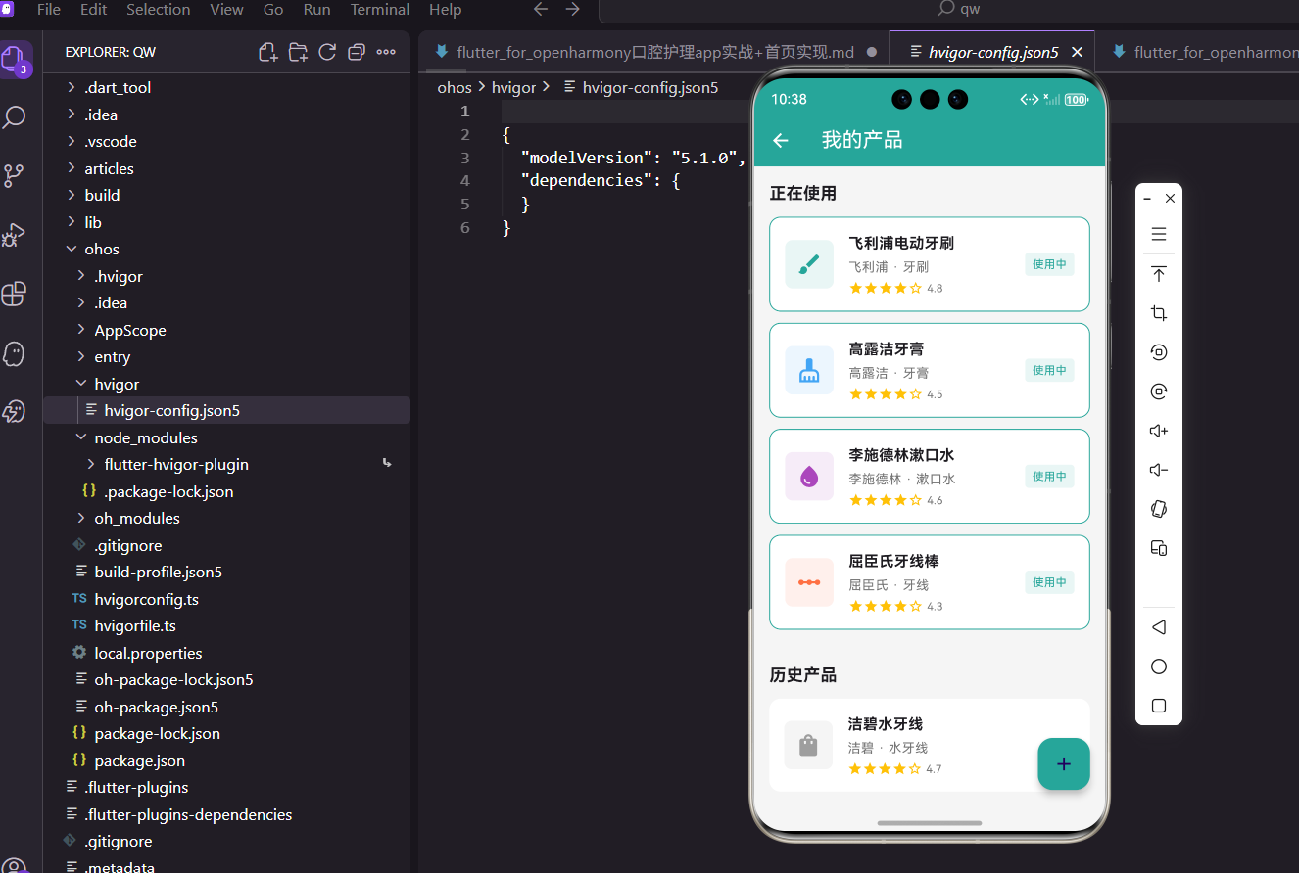Click the command center search box
The image size is (1299, 873).
coord(948,10)
